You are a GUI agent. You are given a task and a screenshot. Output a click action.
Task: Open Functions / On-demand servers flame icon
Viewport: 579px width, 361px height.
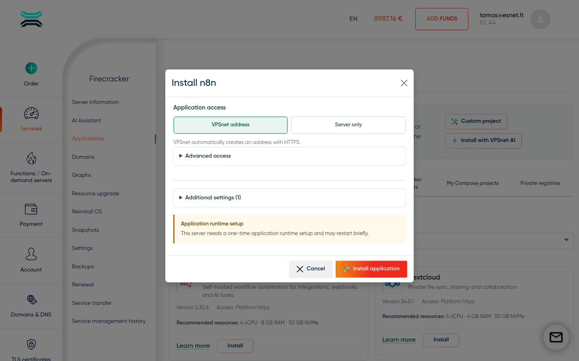coord(31,158)
